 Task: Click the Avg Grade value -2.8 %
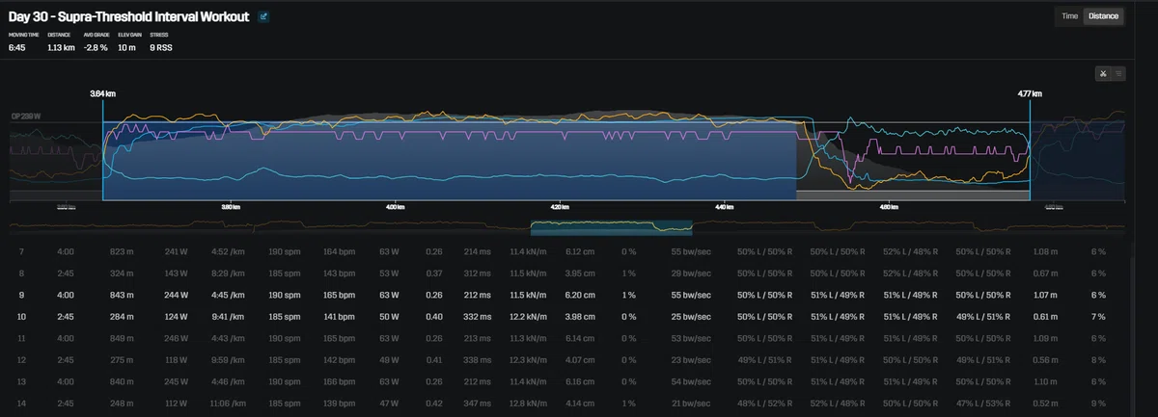pyautogui.click(x=96, y=46)
